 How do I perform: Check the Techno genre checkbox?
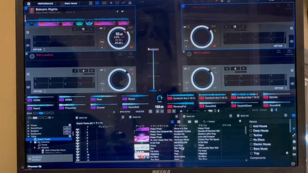coord(251,135)
